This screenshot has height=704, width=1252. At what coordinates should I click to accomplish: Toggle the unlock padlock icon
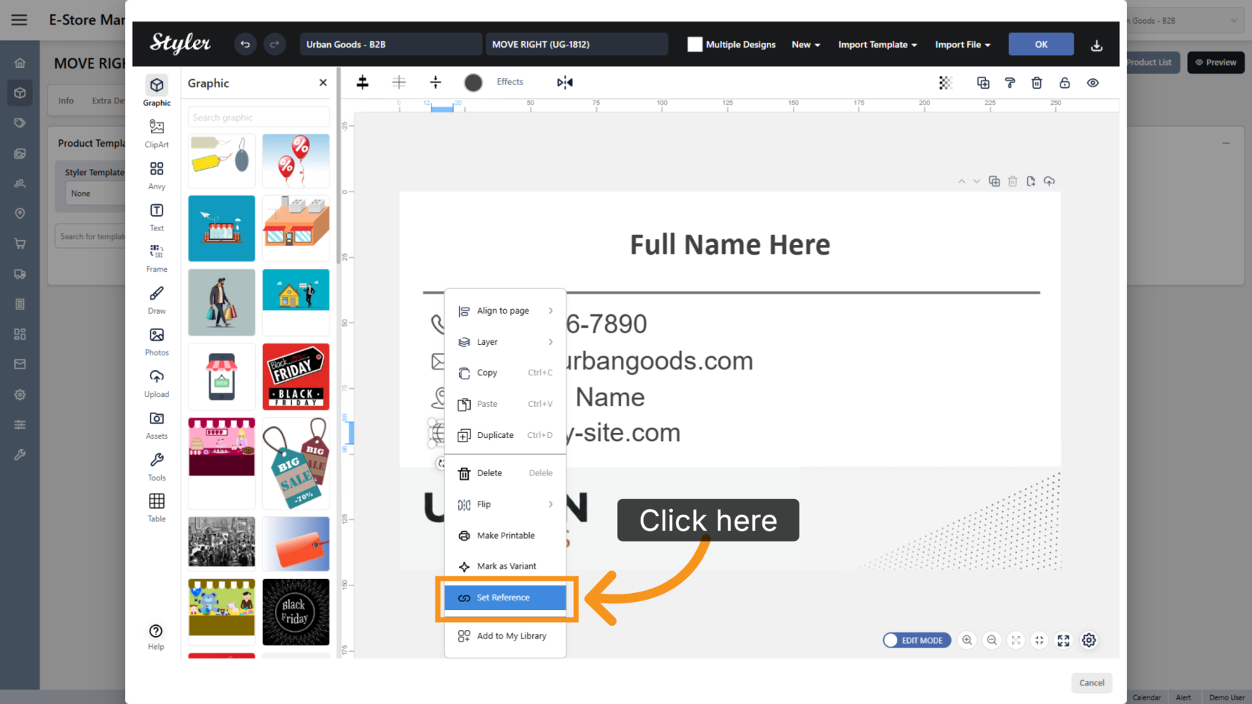pyautogui.click(x=1064, y=83)
